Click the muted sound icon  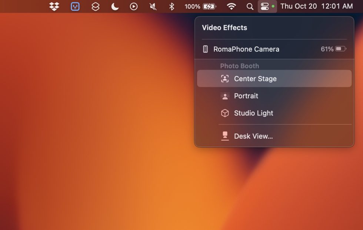pos(153,7)
